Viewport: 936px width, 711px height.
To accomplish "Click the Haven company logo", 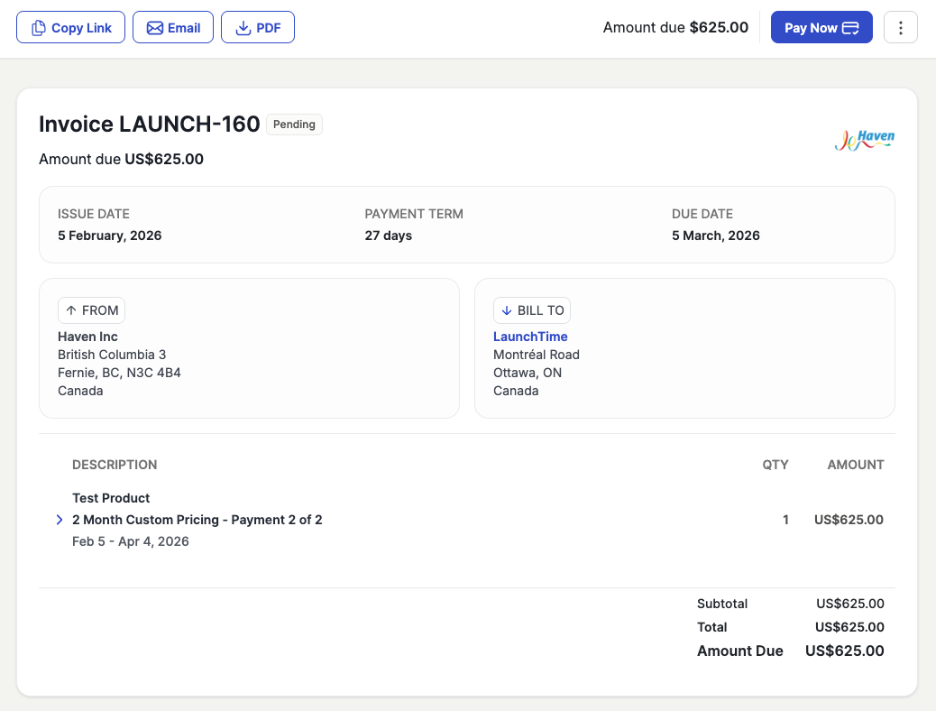I will point(864,140).
